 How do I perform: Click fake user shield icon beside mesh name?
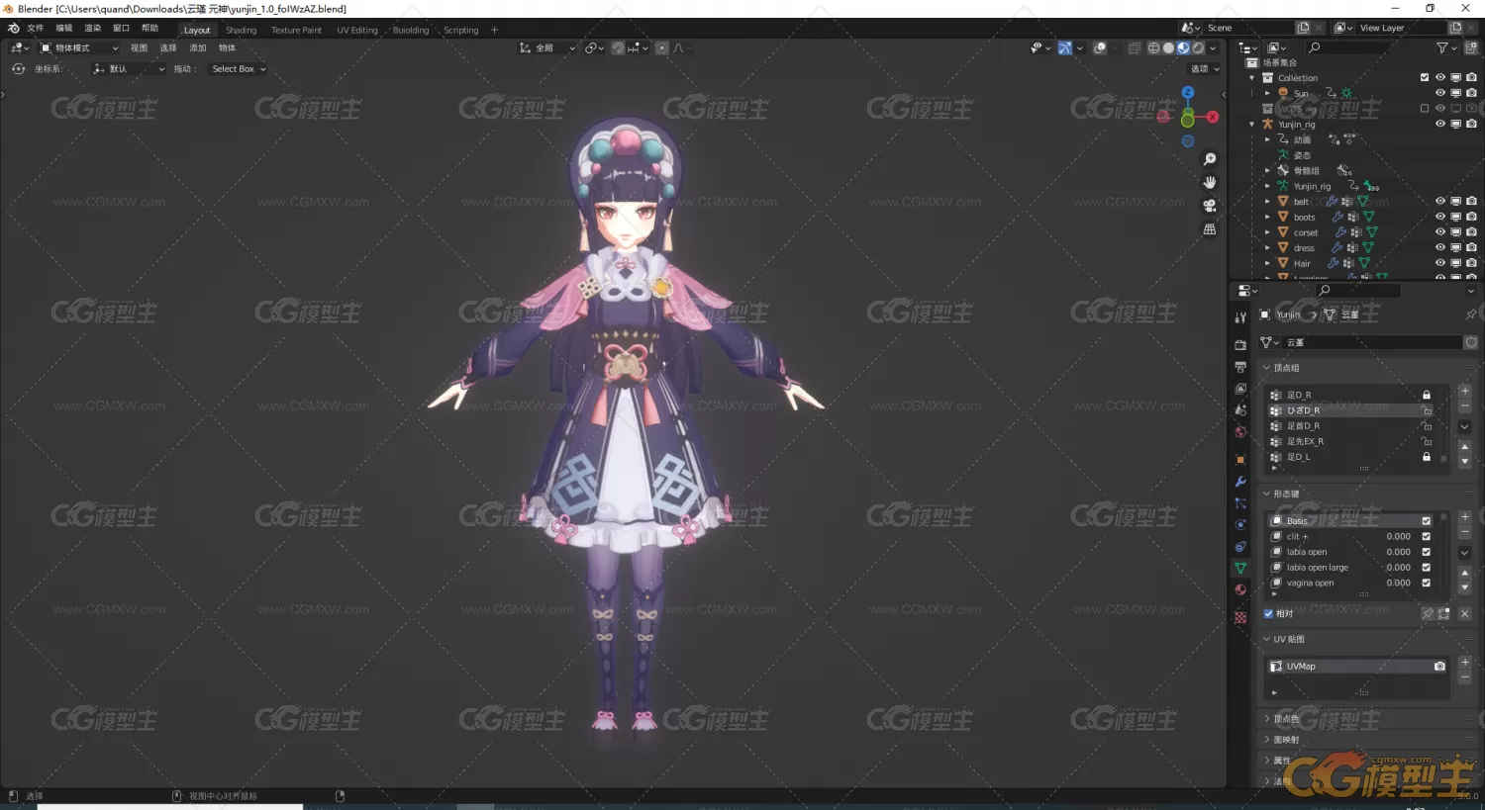point(1471,342)
